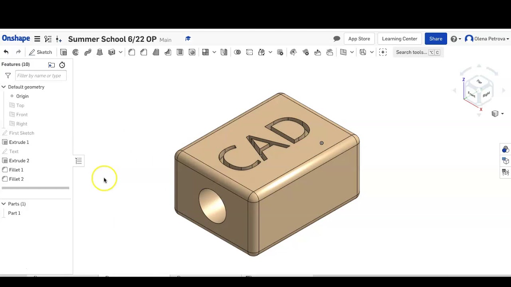511x287 pixels.
Task: Select the Replace face tool
Action: (330, 52)
